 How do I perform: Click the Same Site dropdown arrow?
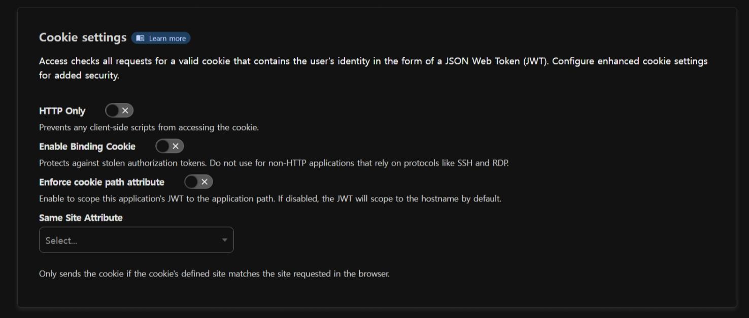click(x=224, y=240)
